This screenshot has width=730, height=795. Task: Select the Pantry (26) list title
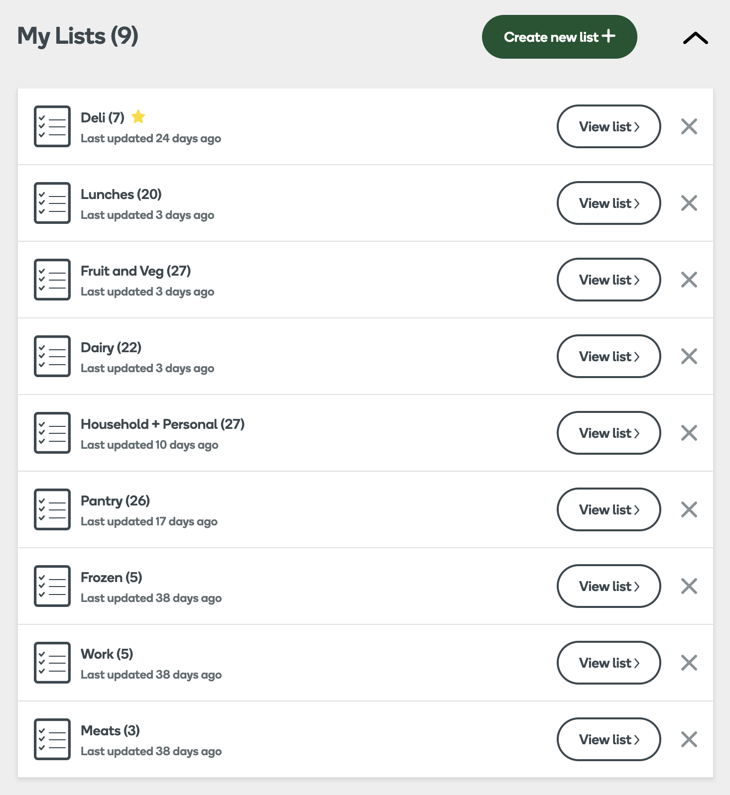coord(115,500)
